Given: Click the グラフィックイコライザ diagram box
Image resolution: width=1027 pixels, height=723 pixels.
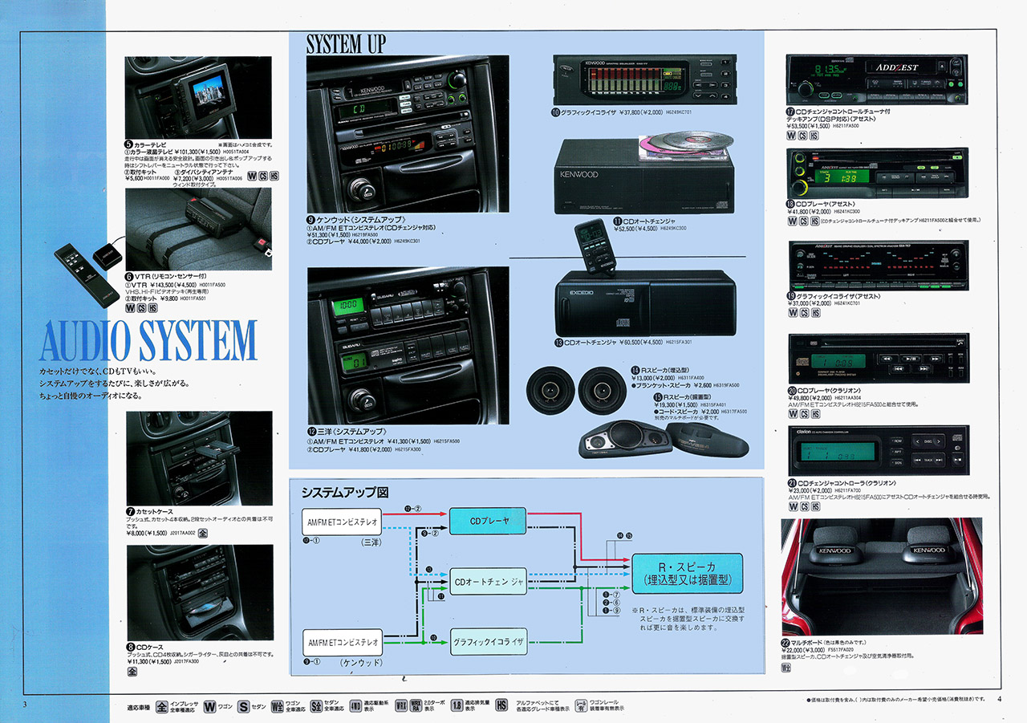Looking at the screenshot, I should click(x=488, y=642).
